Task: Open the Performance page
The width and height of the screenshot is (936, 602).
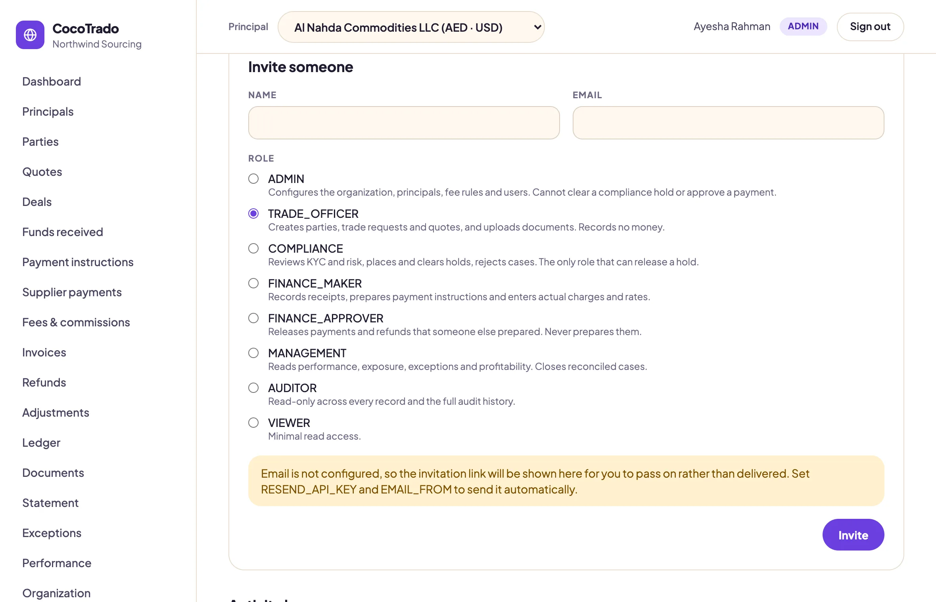Action: [57, 563]
